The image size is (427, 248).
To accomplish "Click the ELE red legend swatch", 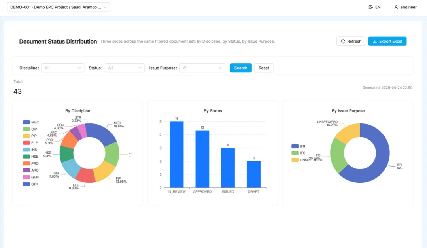I will point(26,143).
